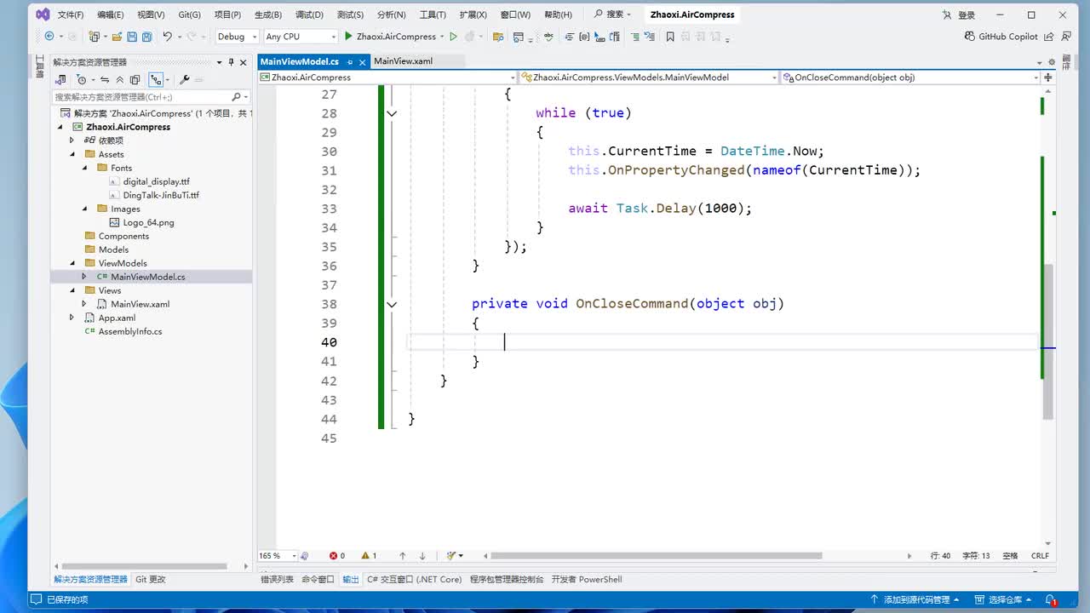Start debugging Zhaoxi.AirCompress with the green play button
The width and height of the screenshot is (1090, 613).
point(348,37)
